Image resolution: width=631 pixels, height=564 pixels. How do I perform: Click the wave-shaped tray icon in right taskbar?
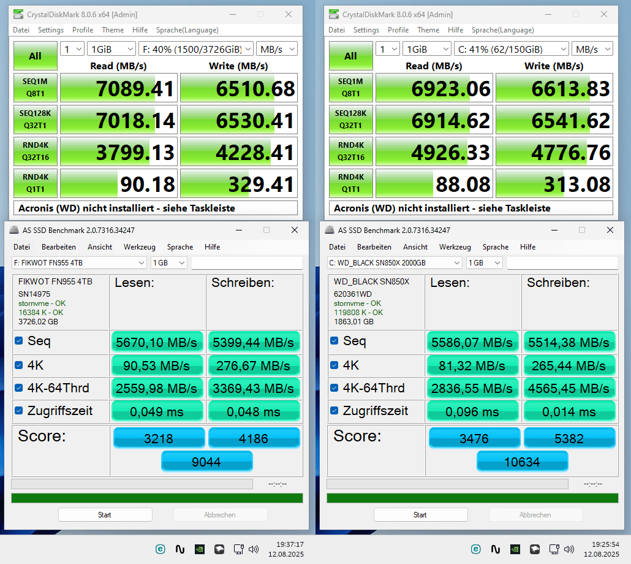(x=496, y=549)
